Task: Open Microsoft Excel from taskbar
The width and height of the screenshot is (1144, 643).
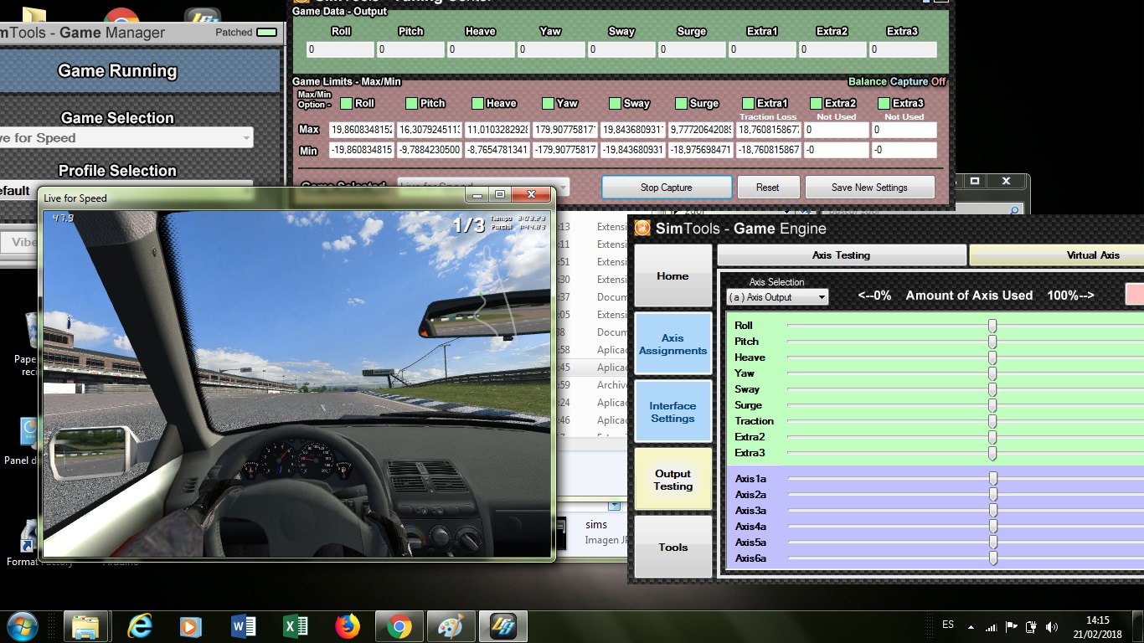Action: [x=295, y=626]
